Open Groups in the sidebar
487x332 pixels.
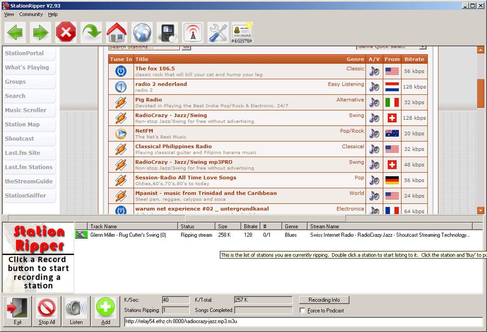[x=29, y=82]
